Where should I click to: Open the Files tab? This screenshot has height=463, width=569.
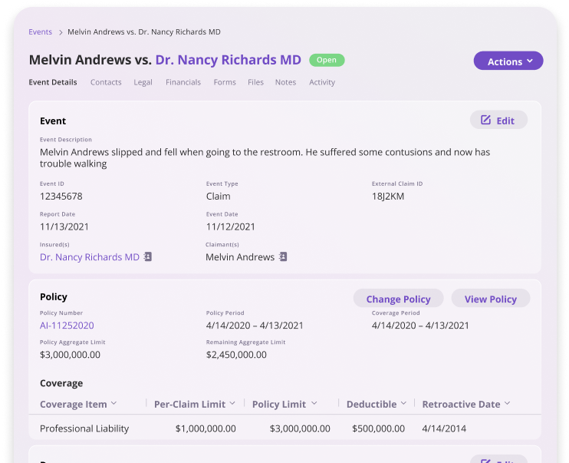pos(255,82)
